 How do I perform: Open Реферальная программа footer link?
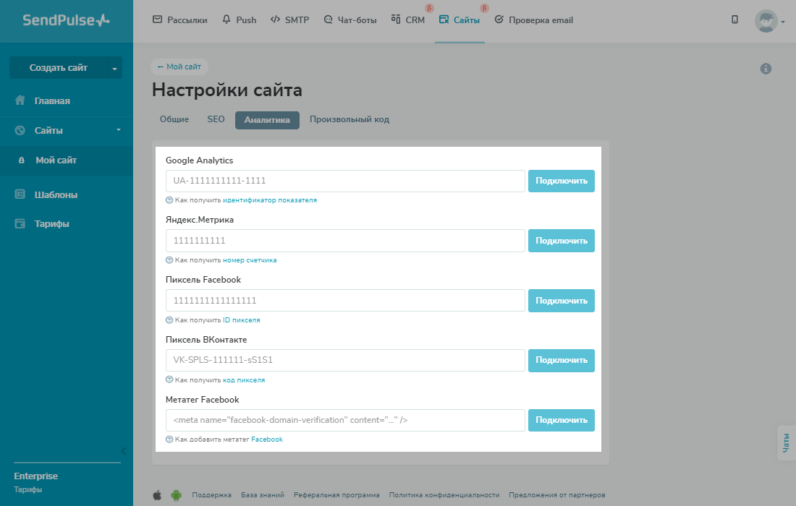tap(336, 495)
